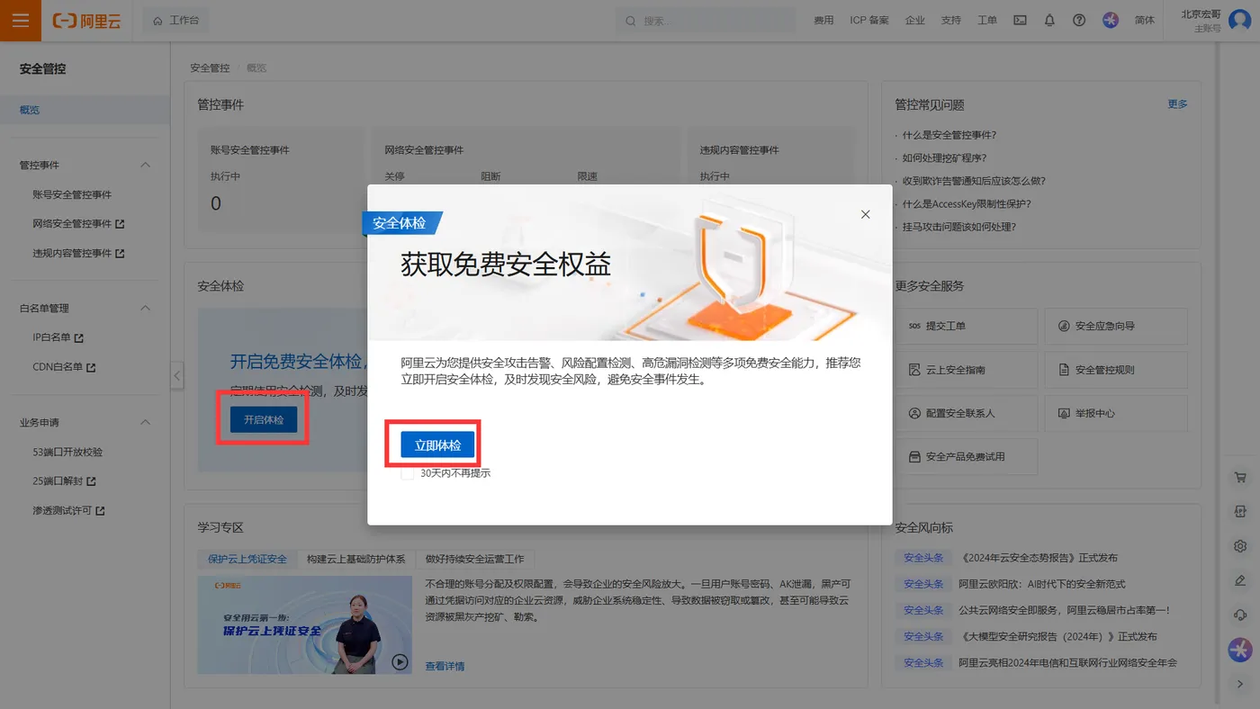This screenshot has height=709, width=1260.
Task: Click 安全管控 in the breadcrumb
Action: 210,67
